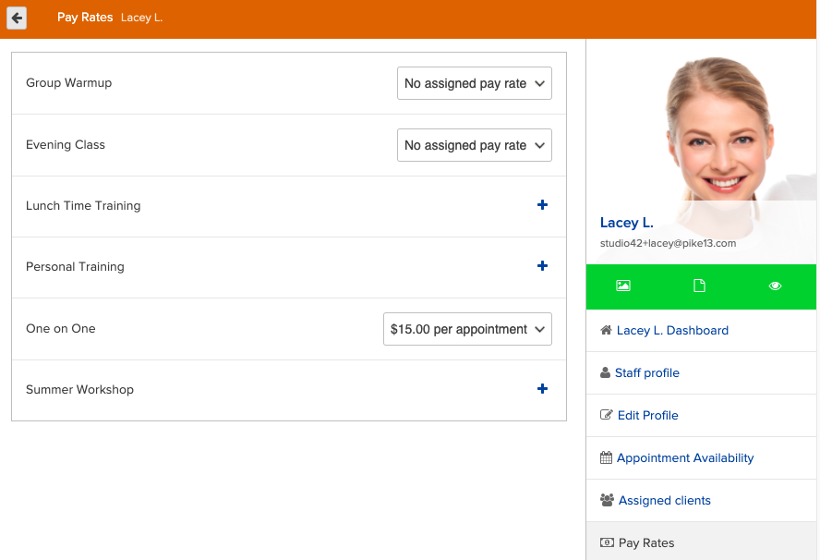Click the Lacey L. name link
This screenshot has height=560, width=820.
coord(626,223)
